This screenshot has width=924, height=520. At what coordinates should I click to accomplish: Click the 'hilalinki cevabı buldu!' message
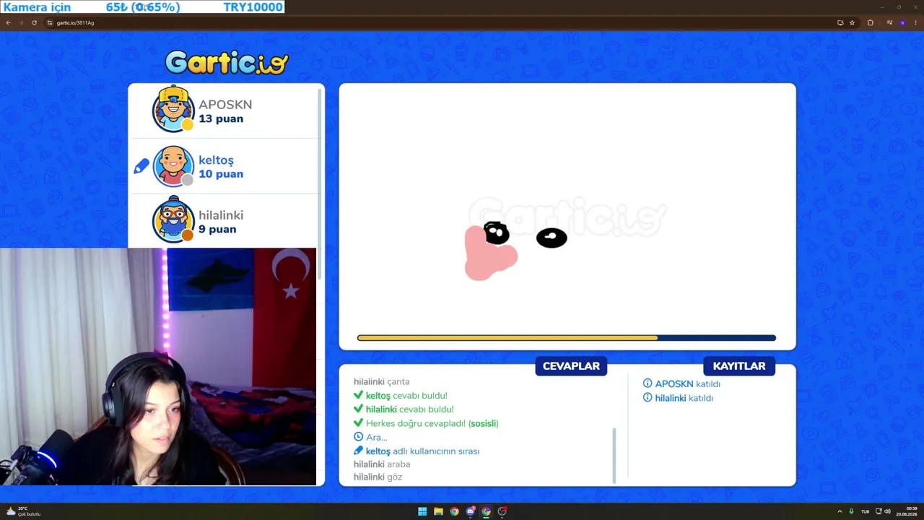point(404,409)
